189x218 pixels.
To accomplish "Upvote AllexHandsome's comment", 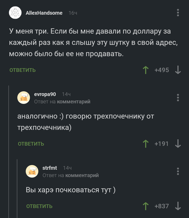I will [x=146, y=70].
